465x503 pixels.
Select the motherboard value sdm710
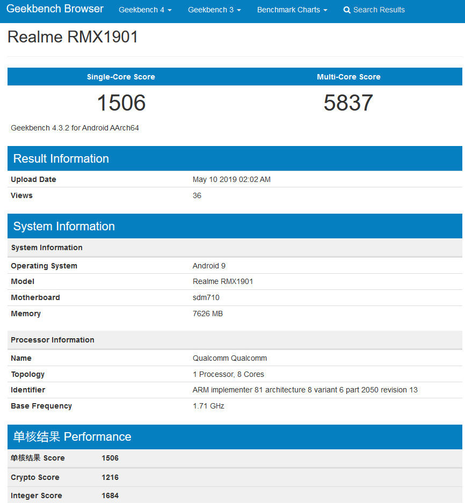(206, 298)
